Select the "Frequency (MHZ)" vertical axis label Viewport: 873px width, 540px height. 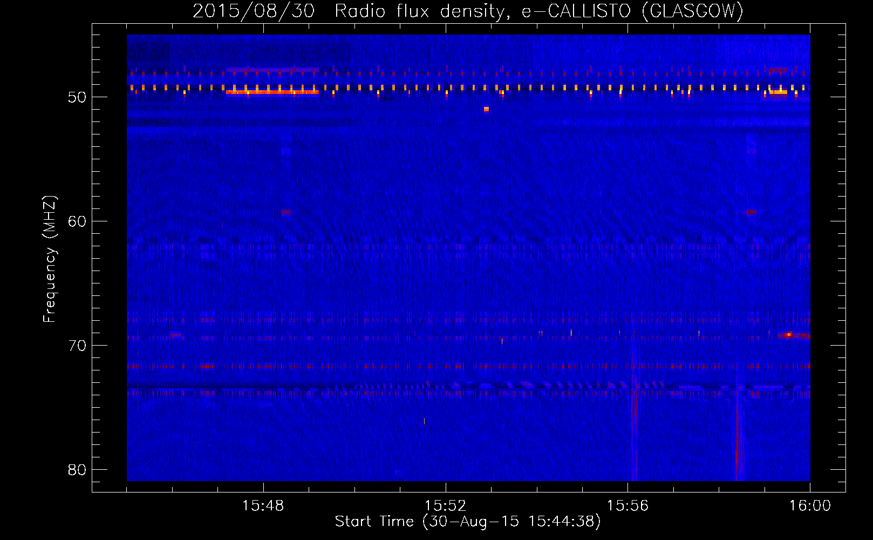(50, 259)
